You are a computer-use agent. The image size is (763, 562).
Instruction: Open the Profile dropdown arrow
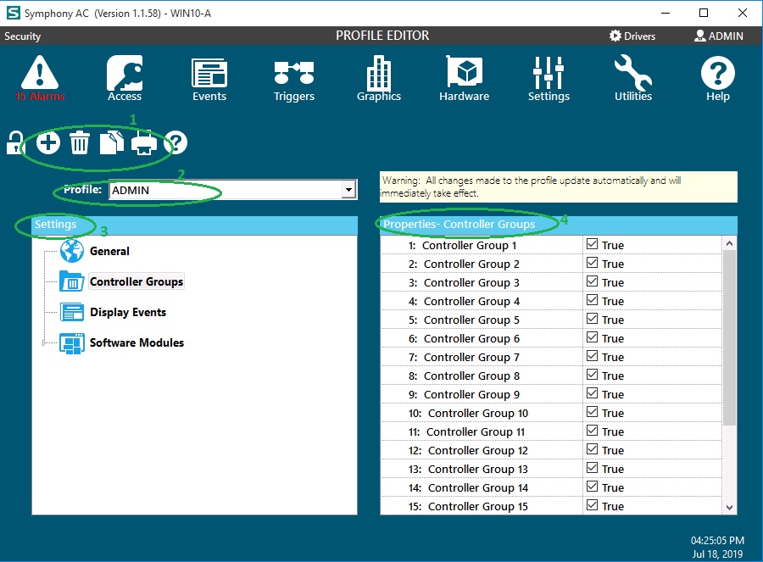(x=348, y=190)
